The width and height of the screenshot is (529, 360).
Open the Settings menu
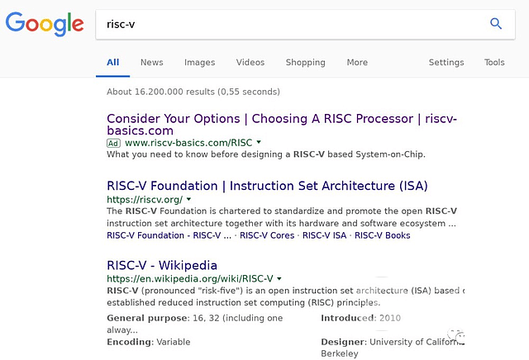(446, 63)
